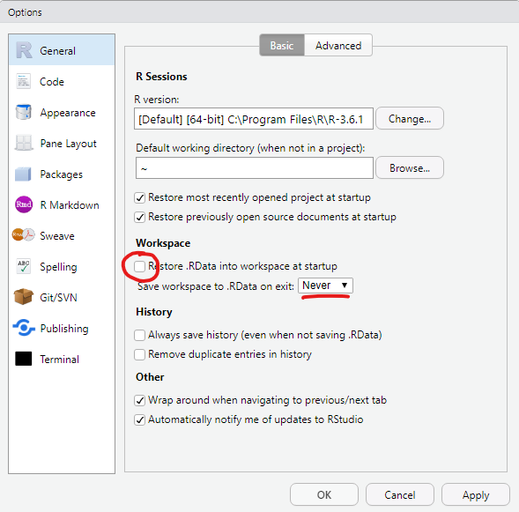Click the Change... R version button
Screen dimensions: 519x512
click(x=410, y=118)
